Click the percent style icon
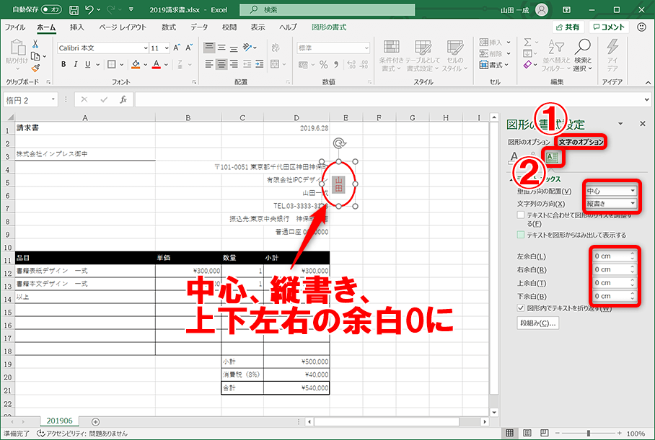The image size is (655, 440). pos(323,65)
